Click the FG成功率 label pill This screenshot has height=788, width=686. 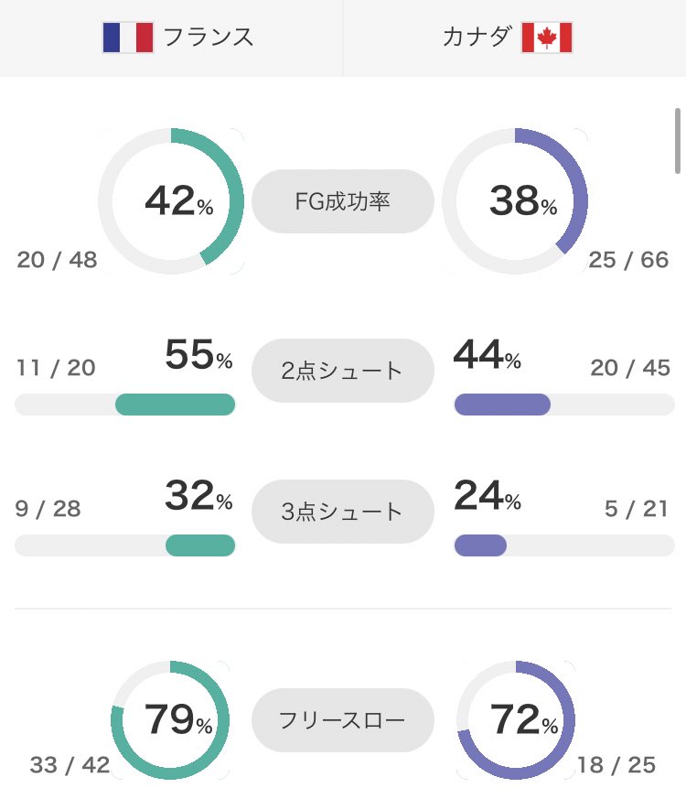[x=343, y=200]
